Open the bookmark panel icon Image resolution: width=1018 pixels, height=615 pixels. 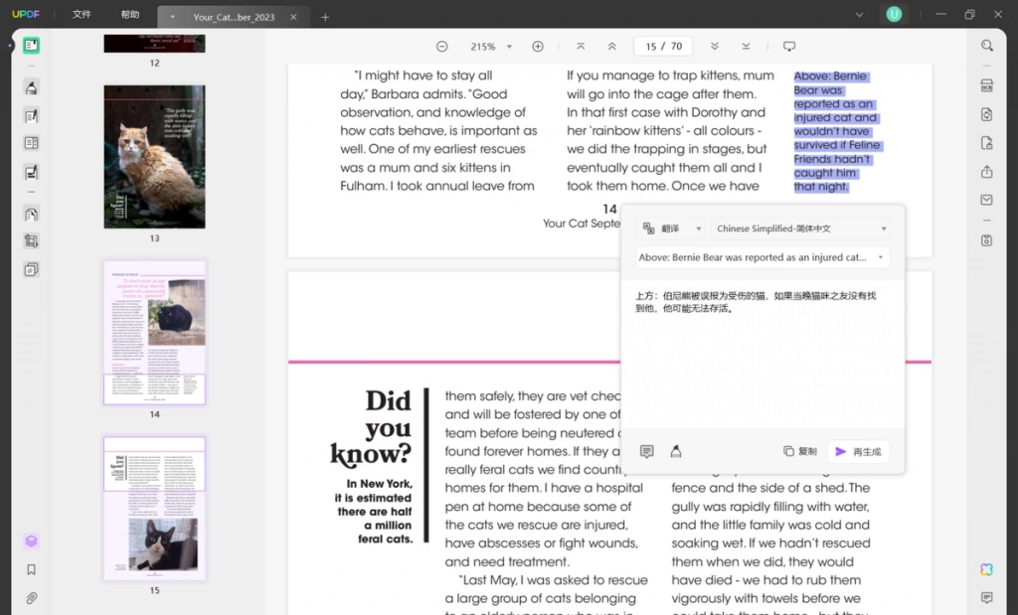(31, 569)
